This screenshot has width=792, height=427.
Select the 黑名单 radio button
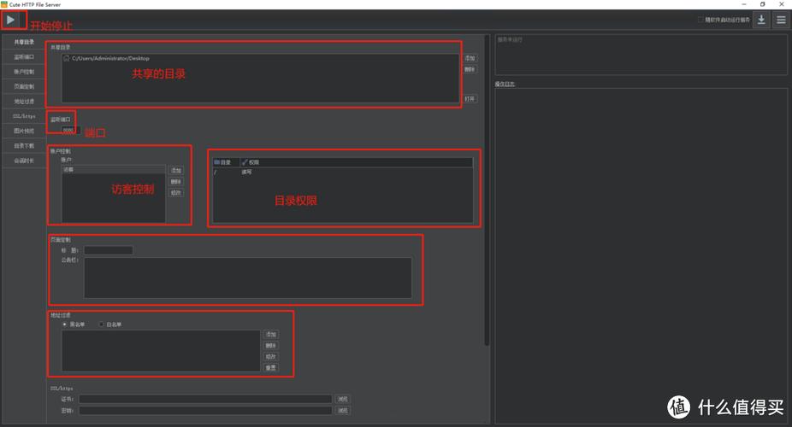point(64,325)
